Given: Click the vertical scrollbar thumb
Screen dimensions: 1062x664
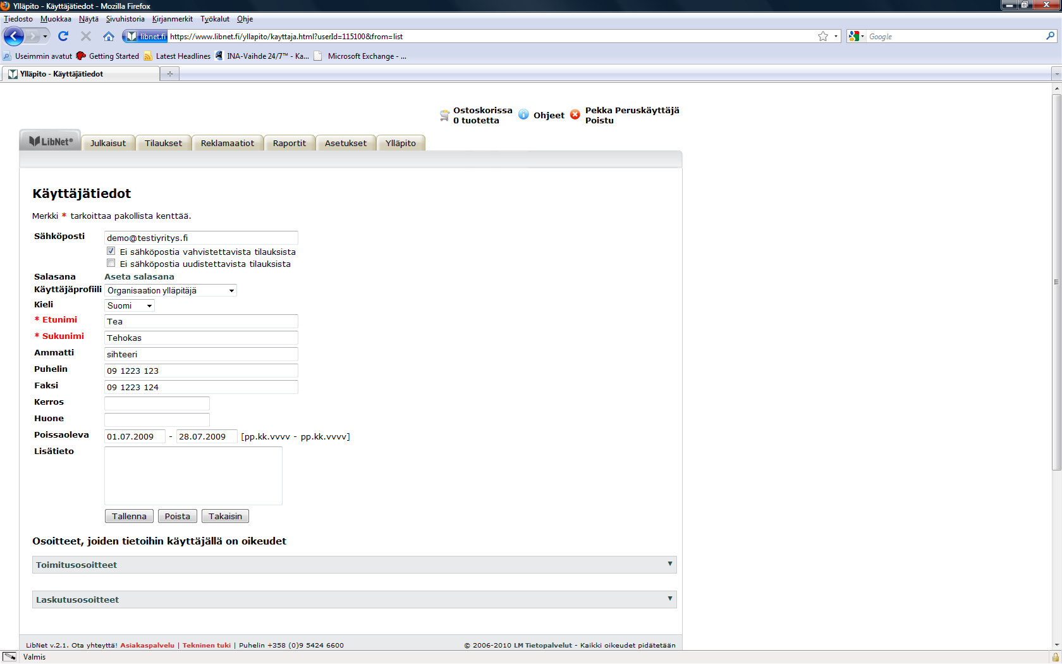Looking at the screenshot, I should click(1056, 282).
